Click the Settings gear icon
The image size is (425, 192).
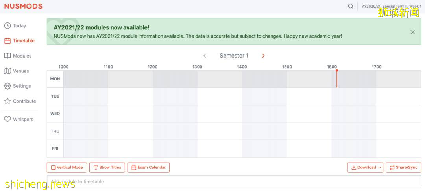point(7,86)
